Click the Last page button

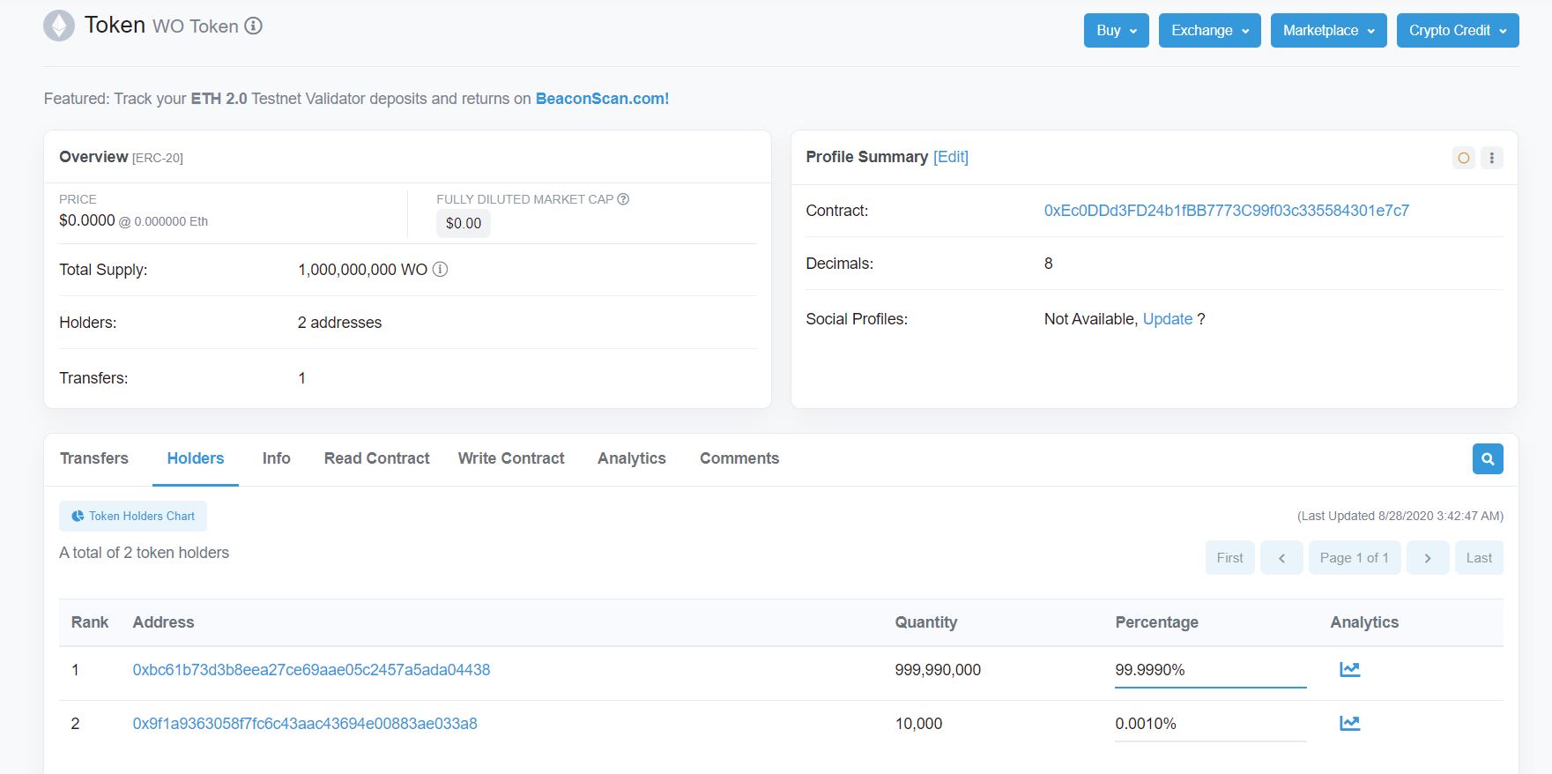point(1479,558)
